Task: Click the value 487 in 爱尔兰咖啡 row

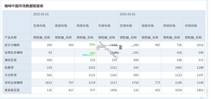Action: [158, 45]
